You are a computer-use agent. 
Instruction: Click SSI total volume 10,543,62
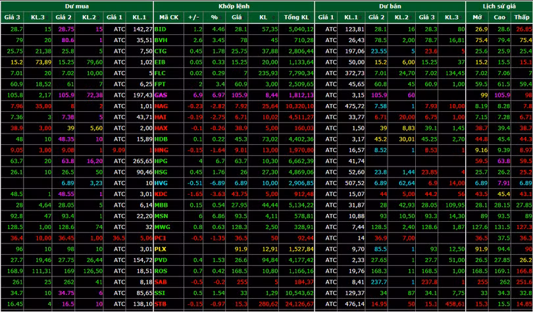[299, 293]
